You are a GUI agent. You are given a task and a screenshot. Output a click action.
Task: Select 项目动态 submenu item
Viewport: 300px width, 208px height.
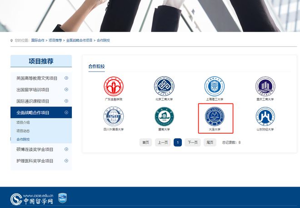click(x=23, y=131)
